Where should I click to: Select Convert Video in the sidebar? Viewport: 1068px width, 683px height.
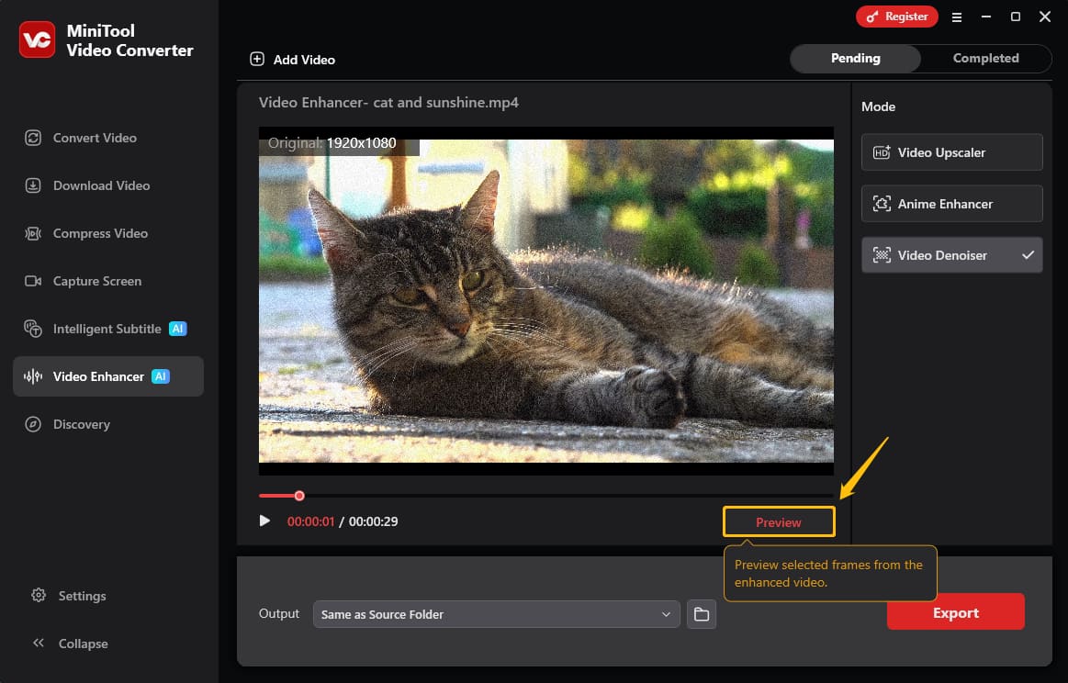[92, 137]
